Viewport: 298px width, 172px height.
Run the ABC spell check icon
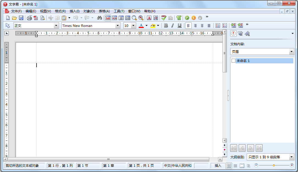click(164, 18)
